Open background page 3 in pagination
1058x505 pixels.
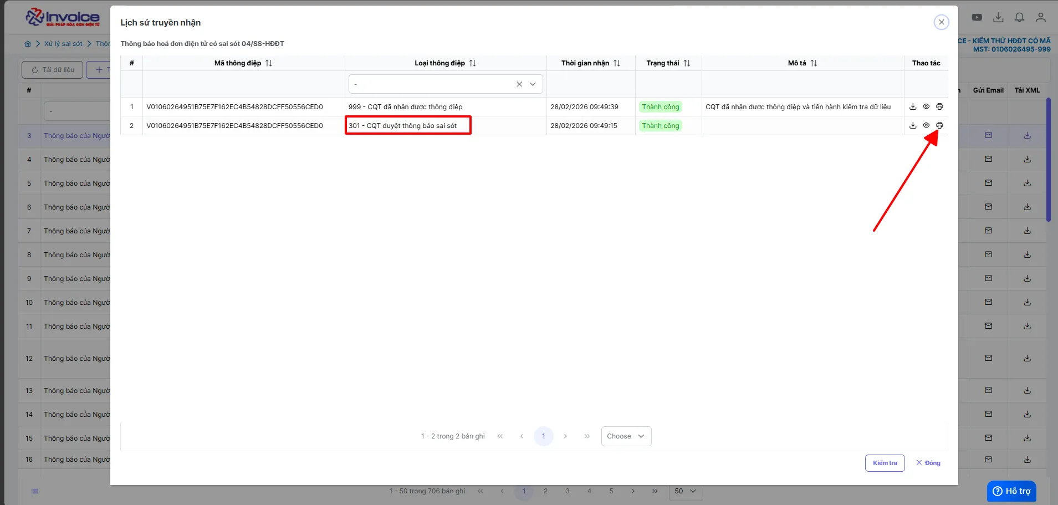568,491
